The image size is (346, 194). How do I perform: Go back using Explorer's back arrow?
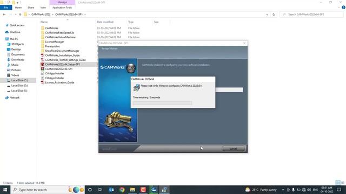pos(4,15)
